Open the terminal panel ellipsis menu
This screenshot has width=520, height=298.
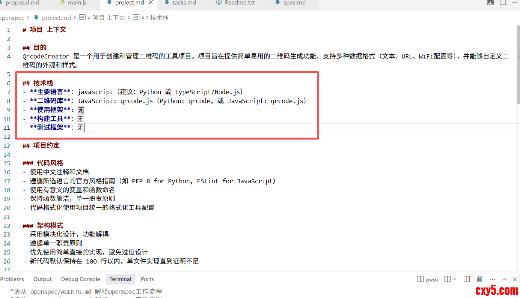[492, 279]
